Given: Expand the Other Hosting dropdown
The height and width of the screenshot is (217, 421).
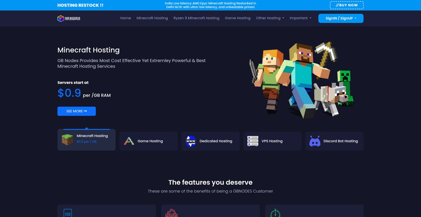Looking at the screenshot, I should click(x=270, y=18).
